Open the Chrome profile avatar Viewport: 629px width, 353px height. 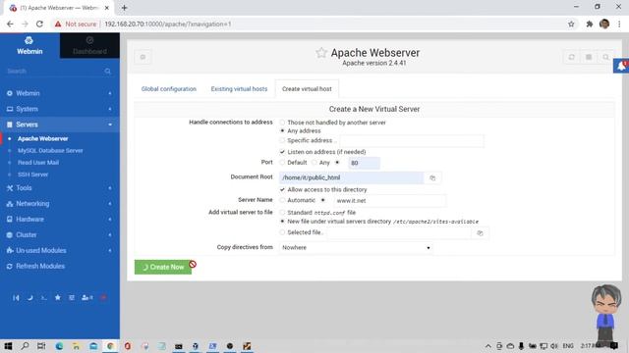[x=604, y=24]
